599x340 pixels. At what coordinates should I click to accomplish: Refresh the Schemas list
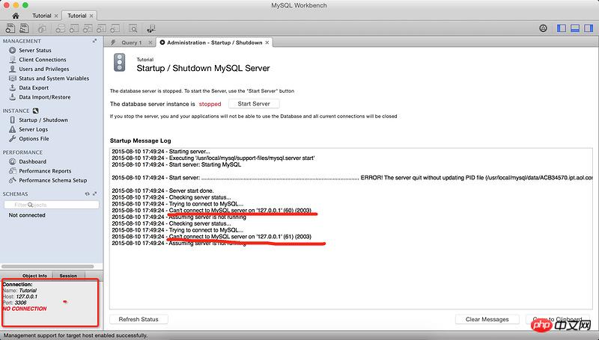[87, 194]
